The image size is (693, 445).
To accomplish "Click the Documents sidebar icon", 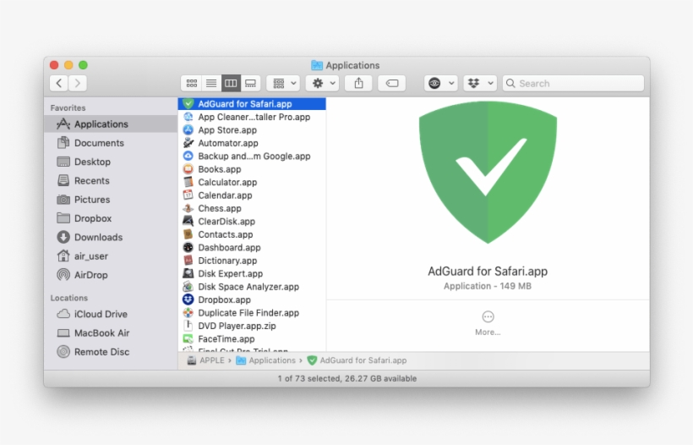I will pos(63,142).
